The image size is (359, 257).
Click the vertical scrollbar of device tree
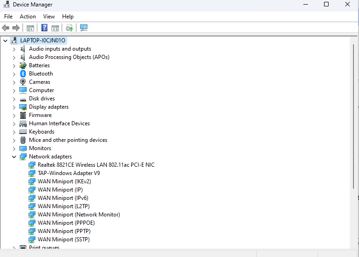(353, 117)
